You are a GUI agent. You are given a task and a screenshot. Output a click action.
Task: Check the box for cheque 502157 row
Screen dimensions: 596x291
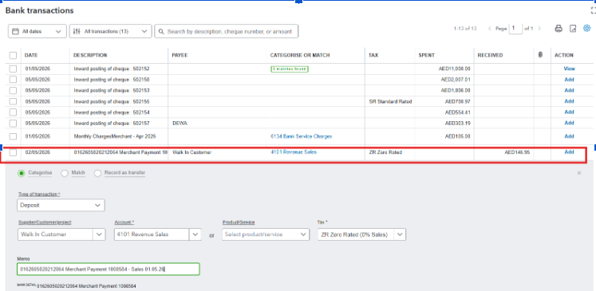click(14, 123)
